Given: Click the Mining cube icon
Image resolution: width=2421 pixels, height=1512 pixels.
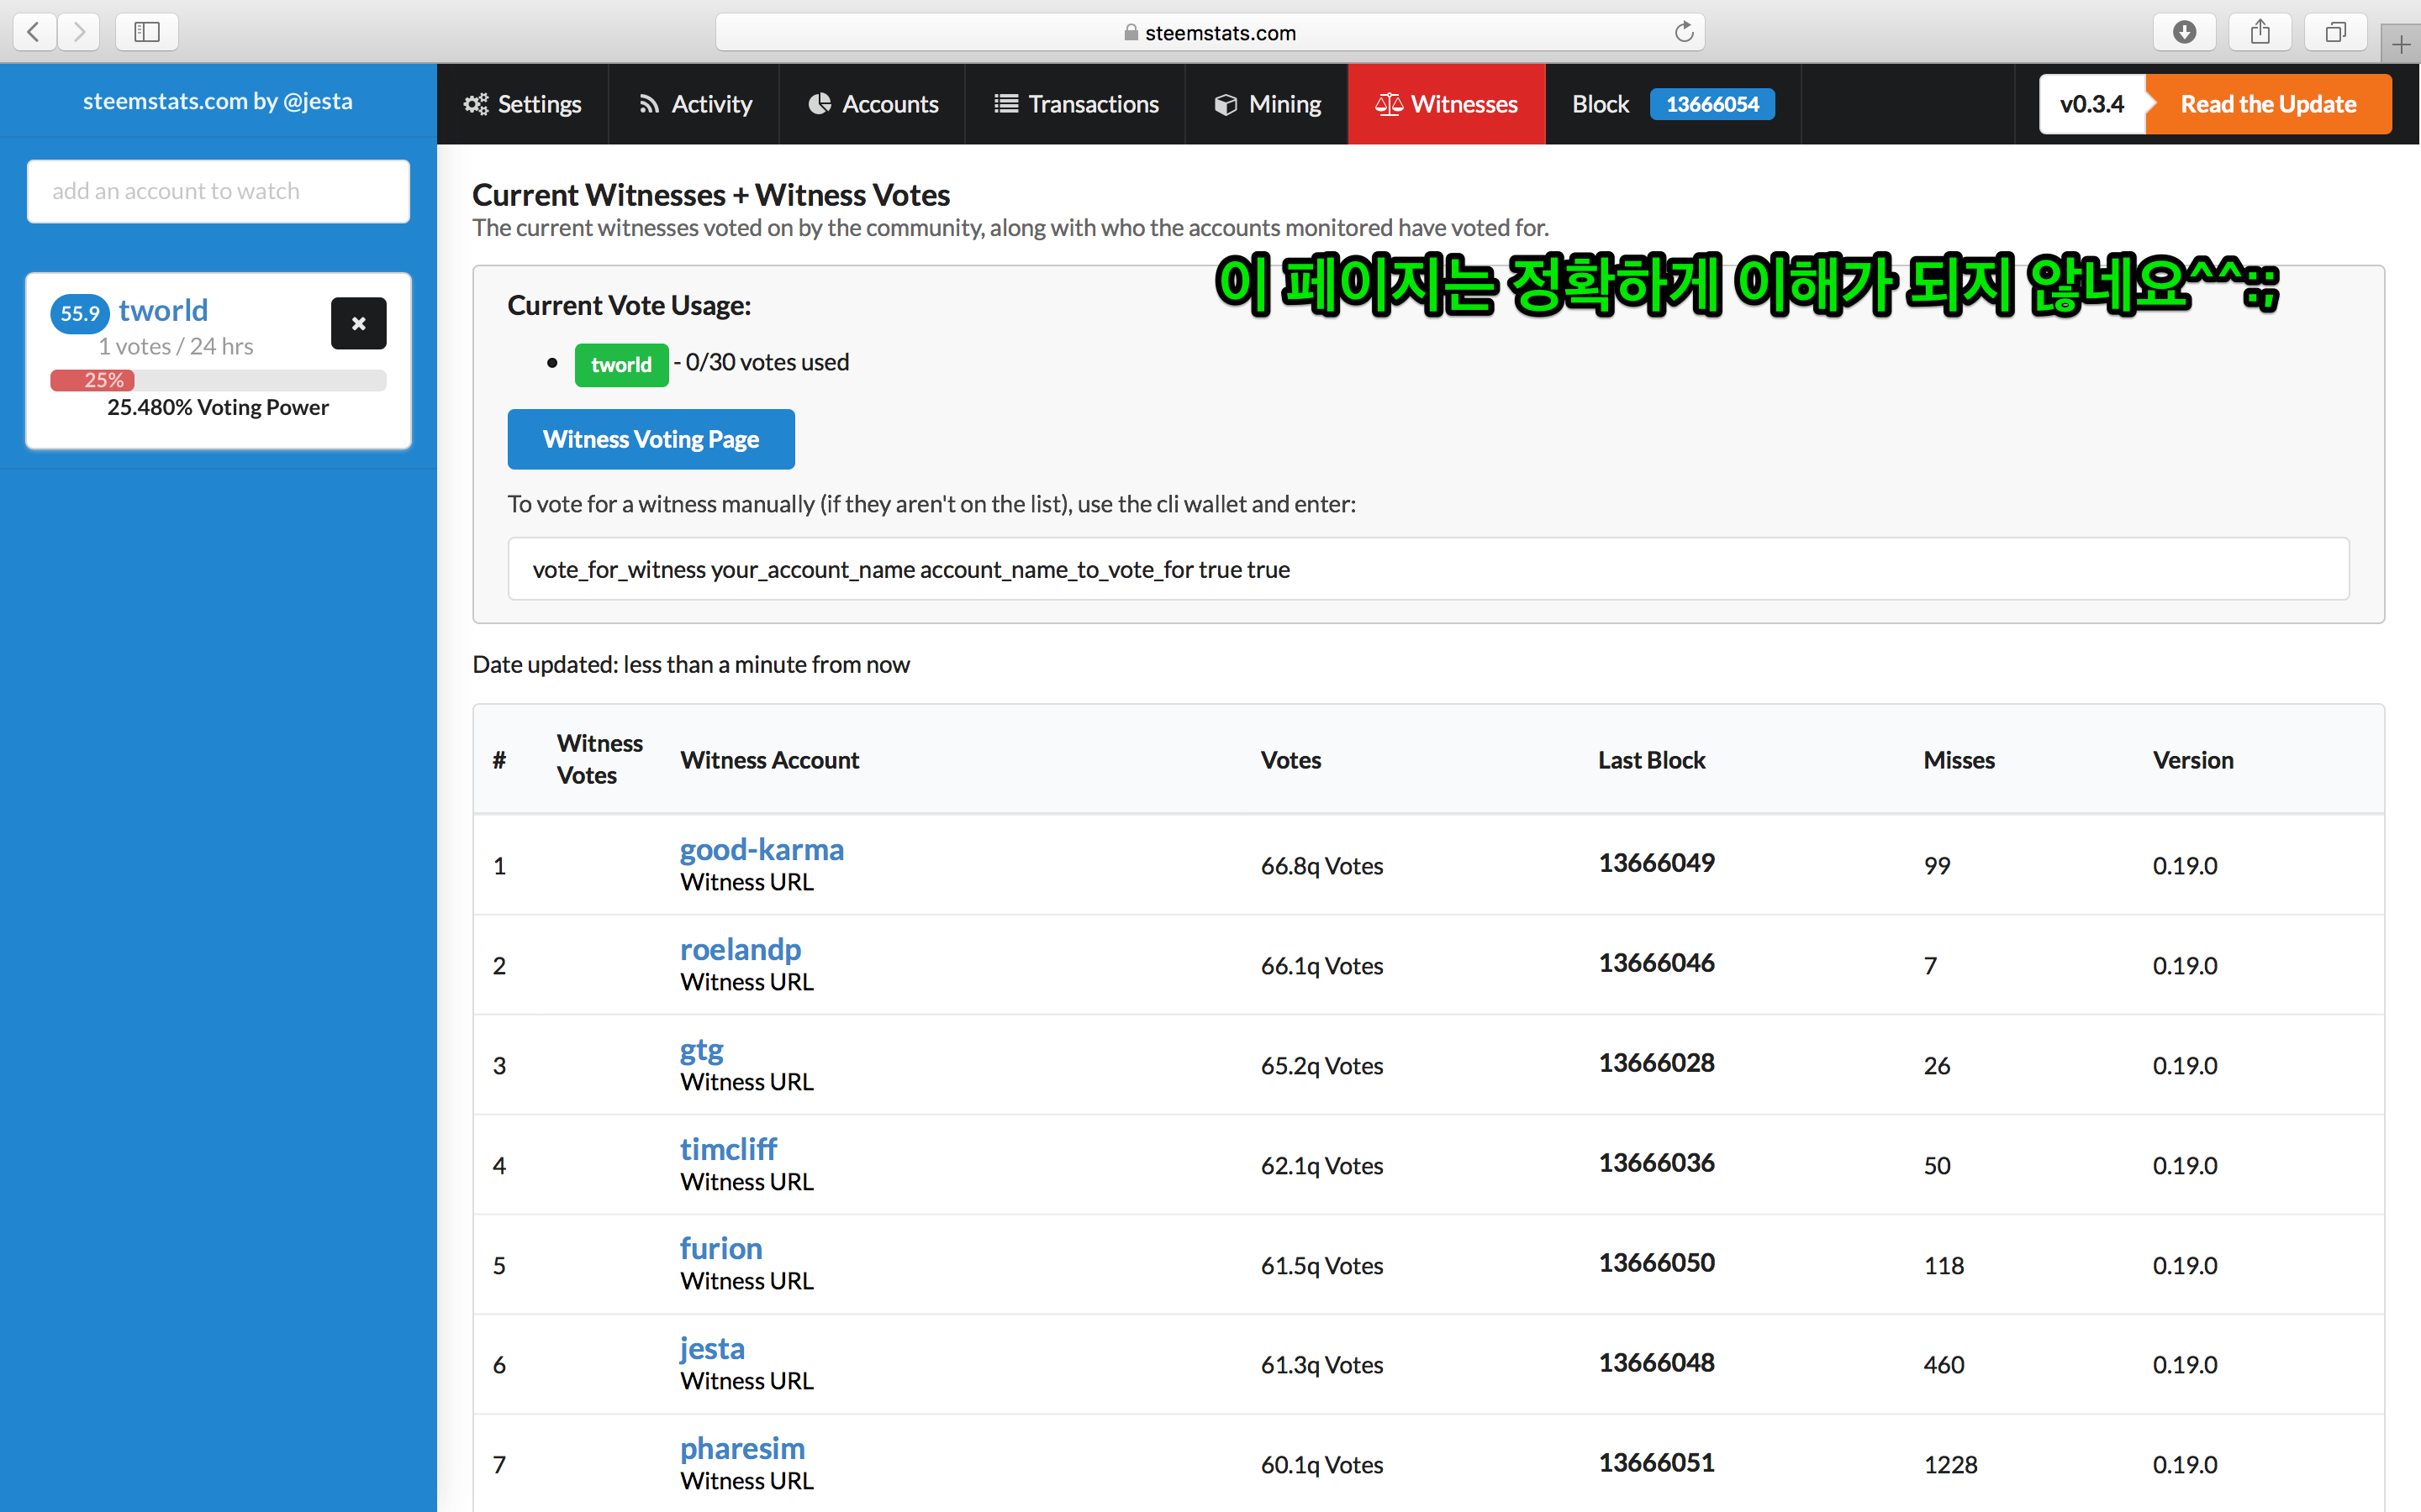Looking at the screenshot, I should tap(1226, 104).
